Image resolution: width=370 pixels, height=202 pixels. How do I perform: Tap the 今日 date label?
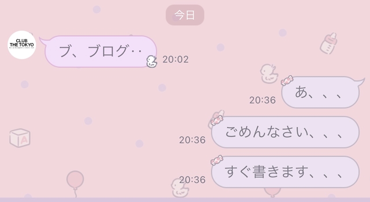tap(185, 15)
